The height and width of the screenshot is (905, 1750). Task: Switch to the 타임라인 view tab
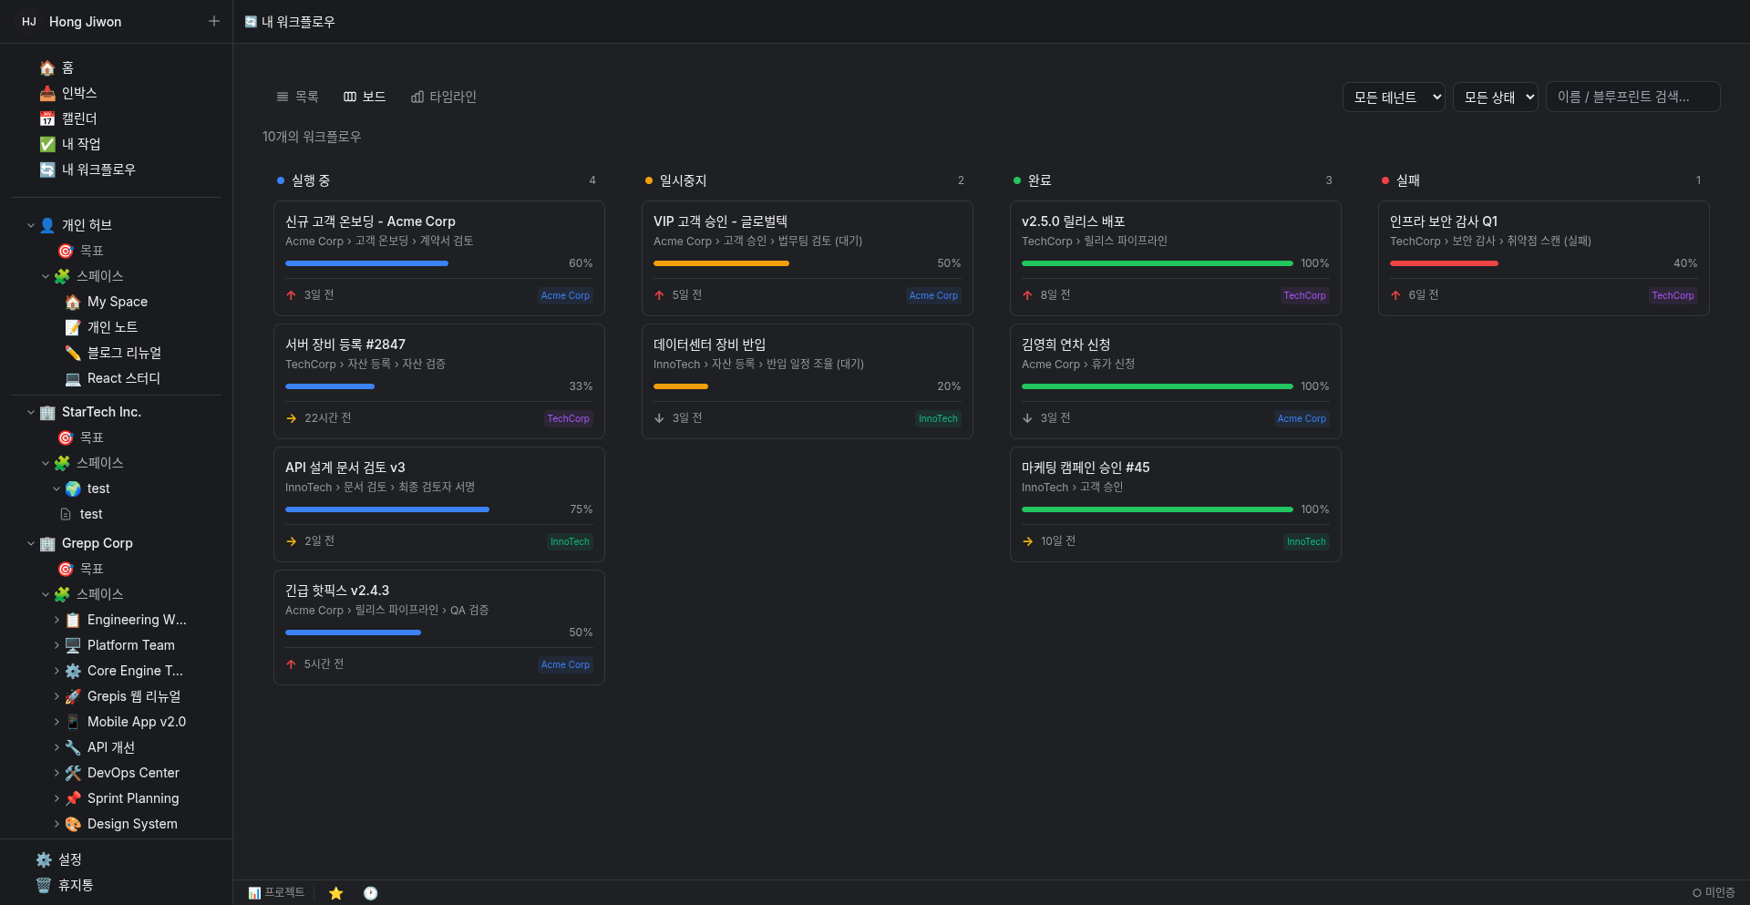click(444, 97)
